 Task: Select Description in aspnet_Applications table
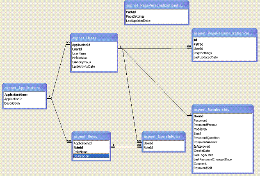coord(12,103)
